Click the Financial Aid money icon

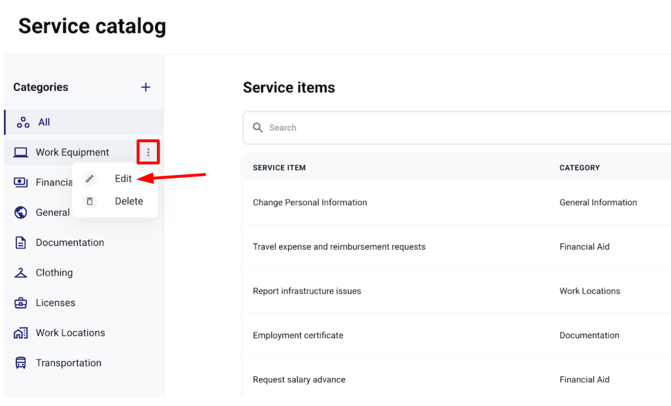tap(21, 182)
